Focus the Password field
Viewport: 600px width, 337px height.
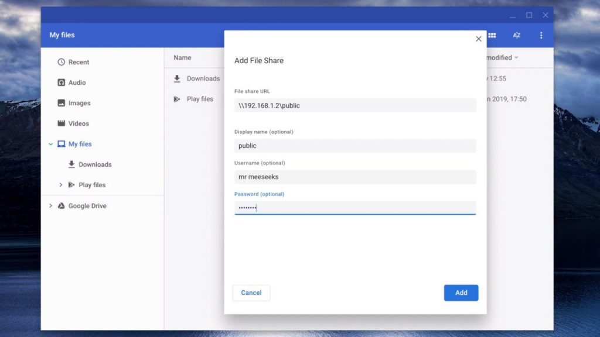coord(355,208)
